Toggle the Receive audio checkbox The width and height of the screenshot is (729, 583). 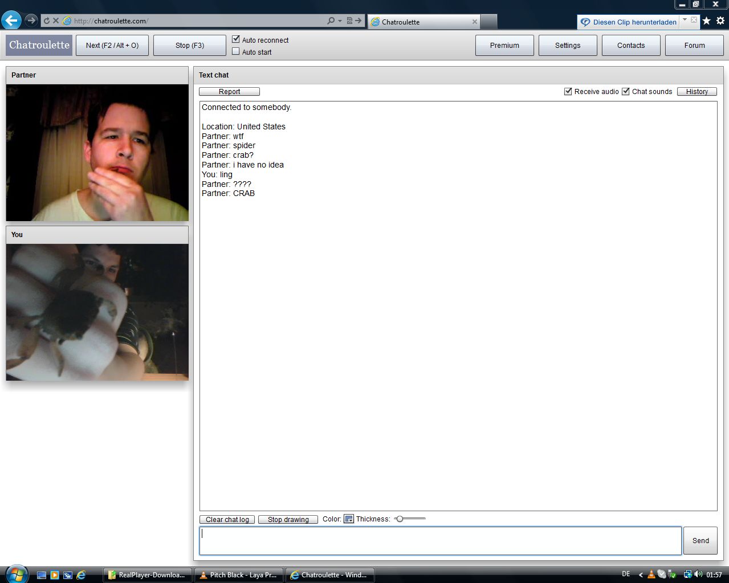click(568, 91)
